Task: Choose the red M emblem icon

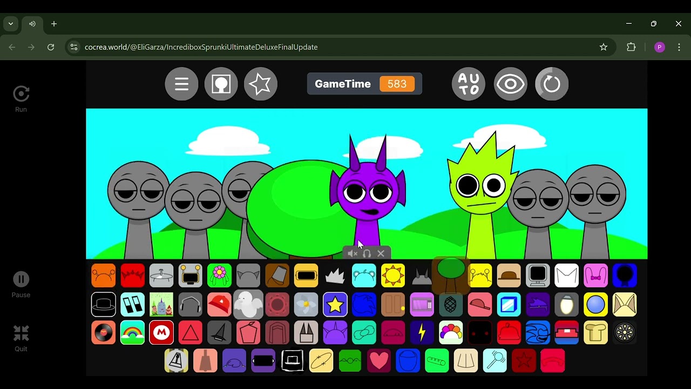Action: tap(161, 333)
